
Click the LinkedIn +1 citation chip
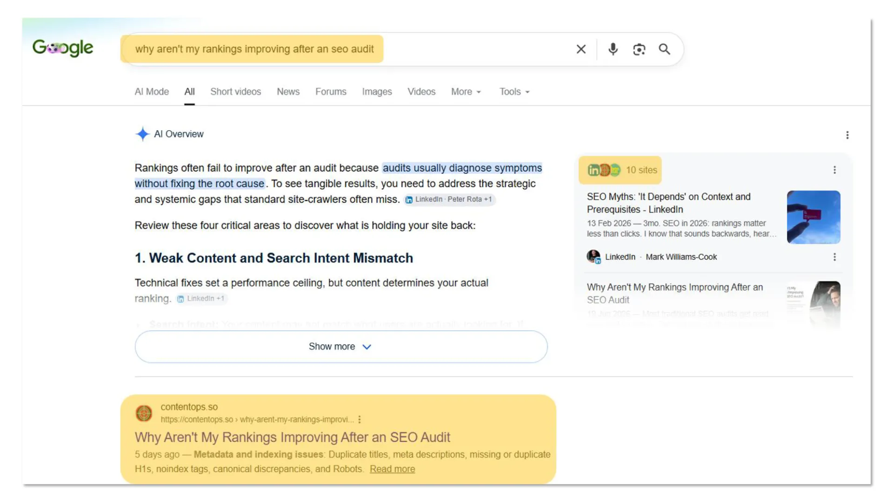201,298
